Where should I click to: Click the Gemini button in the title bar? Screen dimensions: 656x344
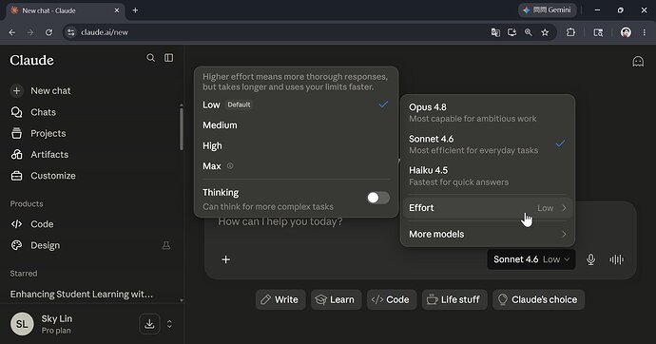pyautogui.click(x=548, y=10)
